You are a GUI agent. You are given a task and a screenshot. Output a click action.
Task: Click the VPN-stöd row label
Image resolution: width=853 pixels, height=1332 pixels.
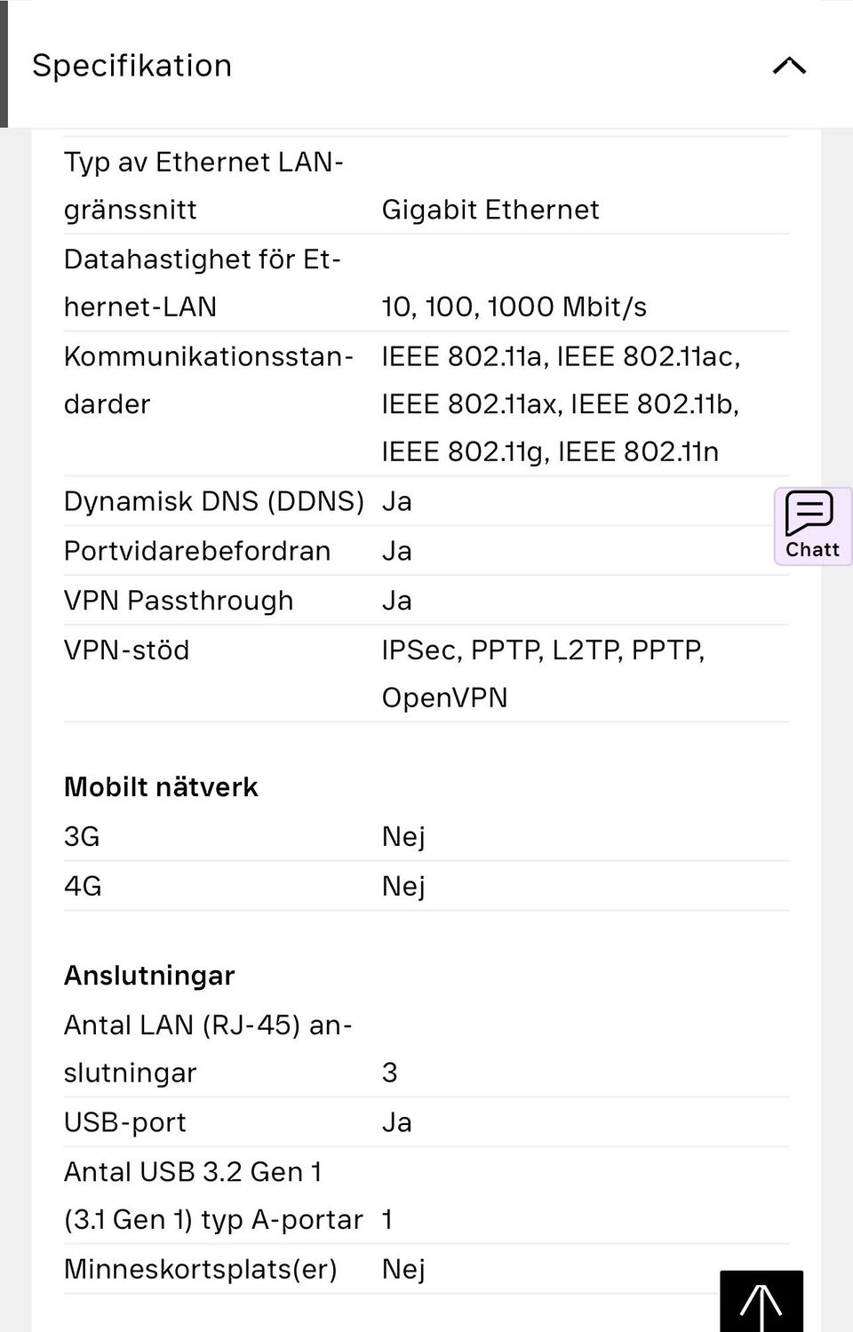click(127, 650)
